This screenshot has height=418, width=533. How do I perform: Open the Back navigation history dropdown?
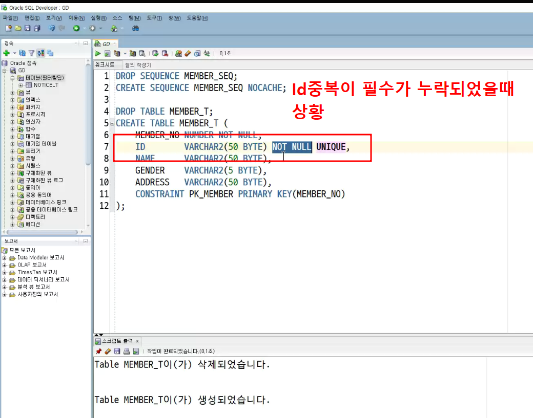click(x=84, y=28)
